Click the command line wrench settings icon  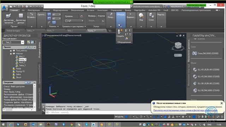coord(43,111)
